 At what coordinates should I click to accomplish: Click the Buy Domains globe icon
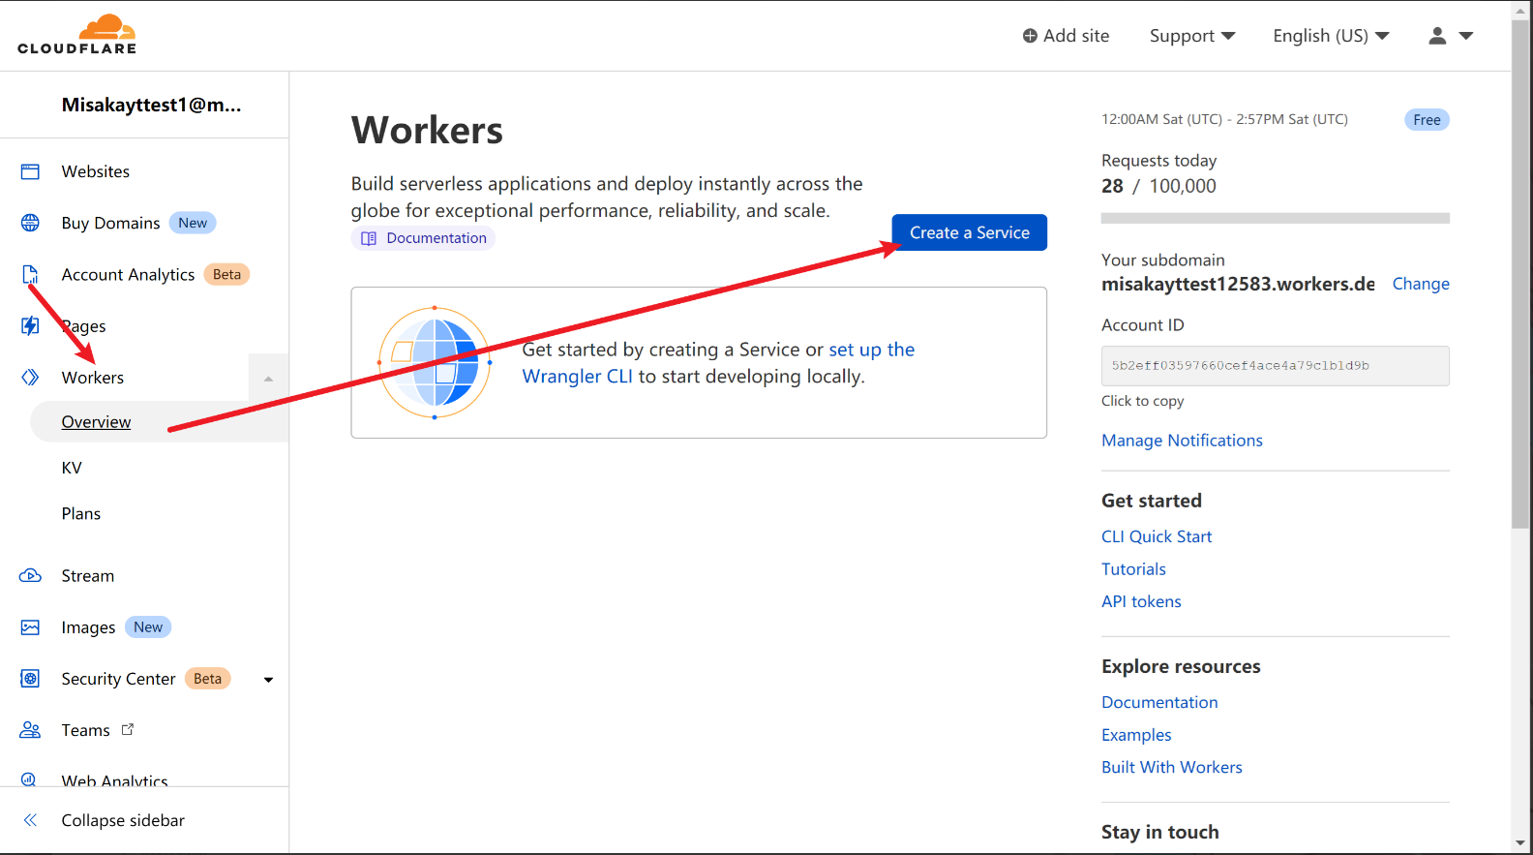coord(30,223)
